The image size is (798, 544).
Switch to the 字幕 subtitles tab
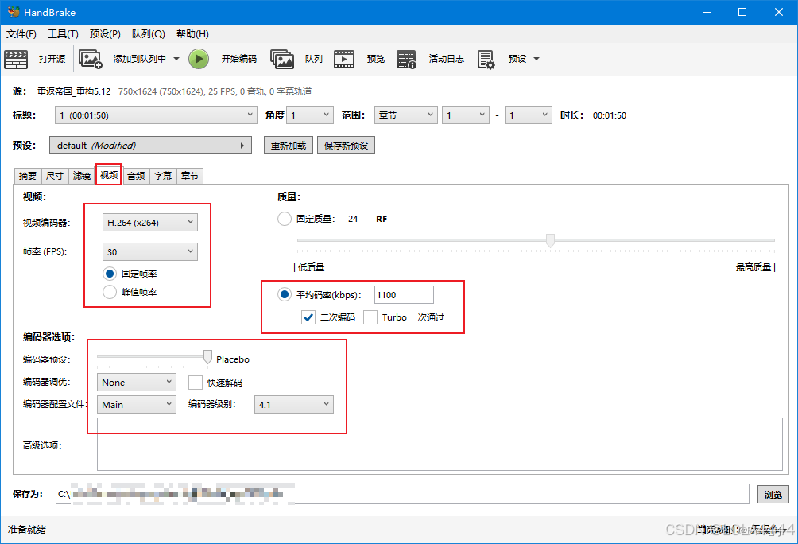[x=163, y=176]
